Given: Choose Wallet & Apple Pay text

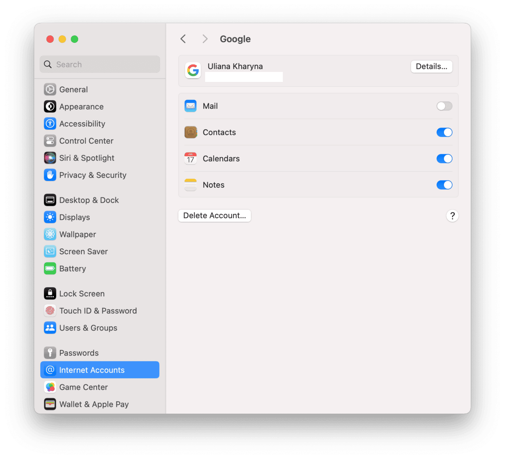Looking at the screenshot, I should [x=94, y=404].
